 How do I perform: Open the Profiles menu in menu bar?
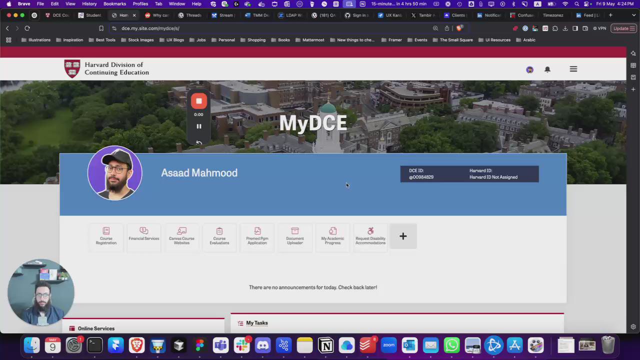click(140, 4)
